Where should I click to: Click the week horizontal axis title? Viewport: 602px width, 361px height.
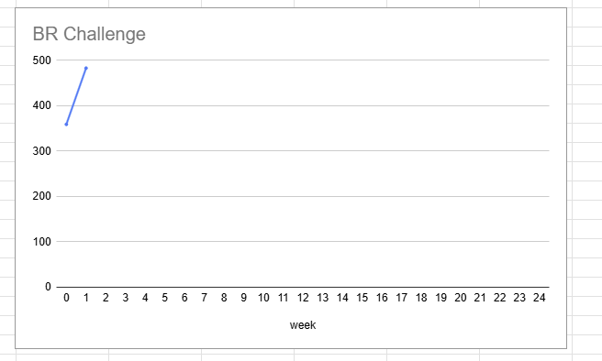[x=303, y=325]
